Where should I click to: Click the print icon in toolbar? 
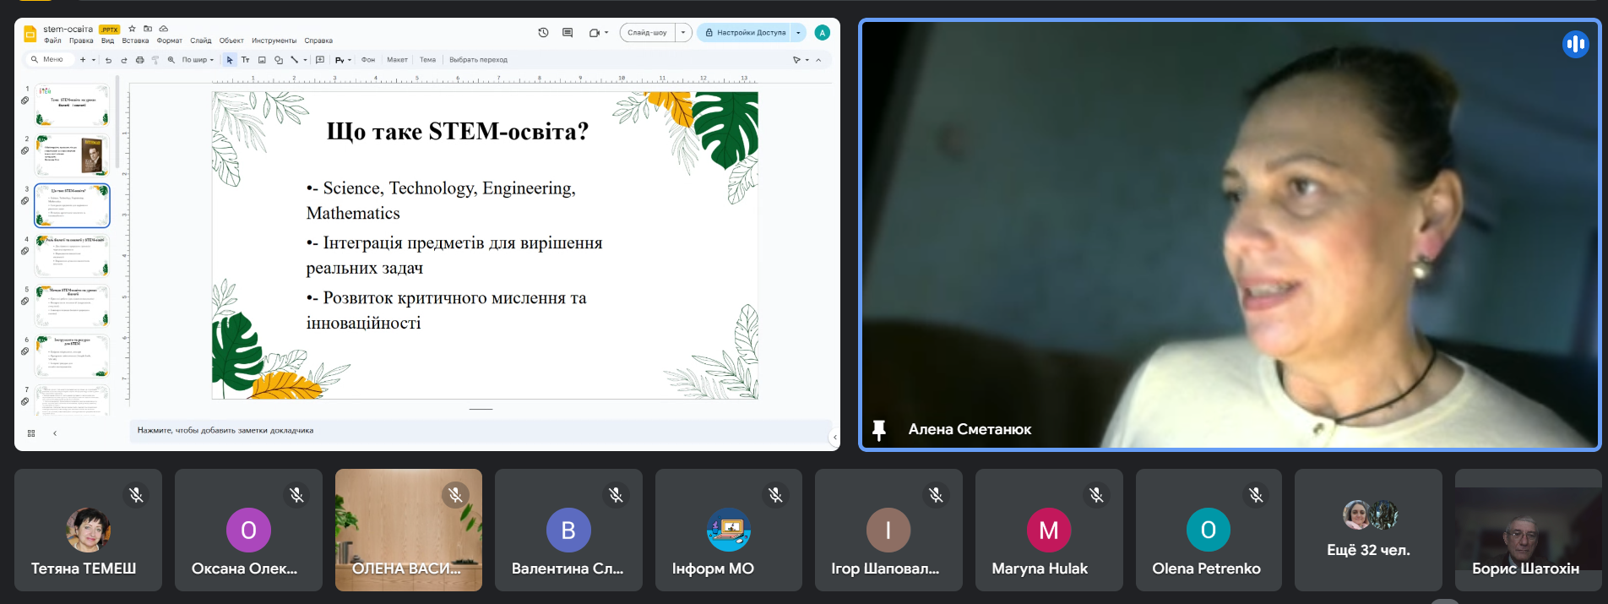point(139,60)
